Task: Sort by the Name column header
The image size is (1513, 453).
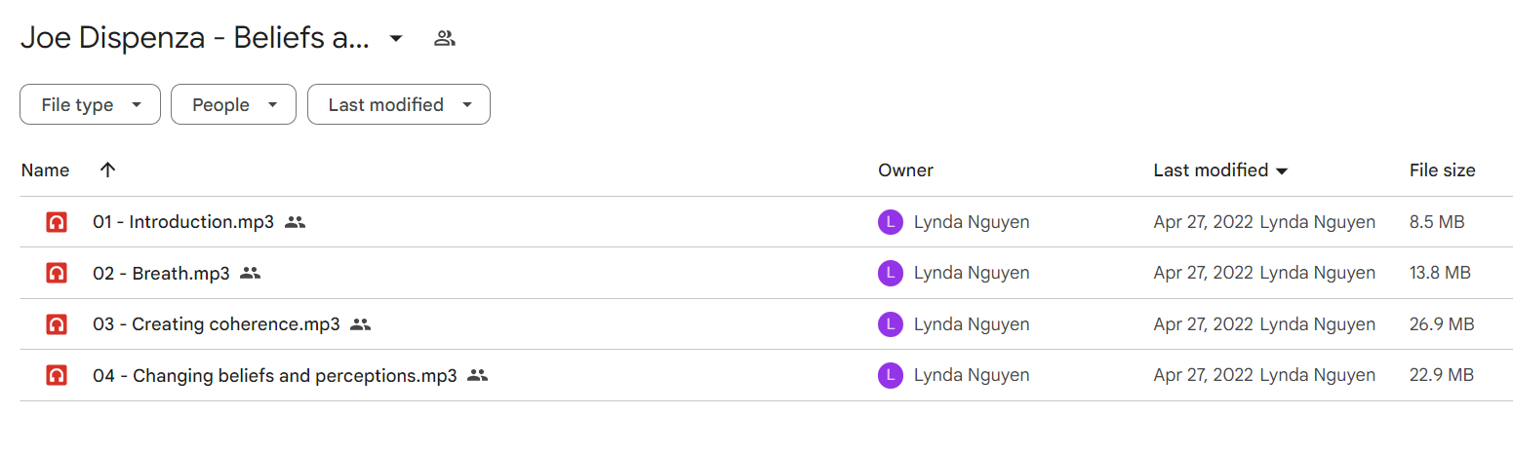Action: point(45,170)
